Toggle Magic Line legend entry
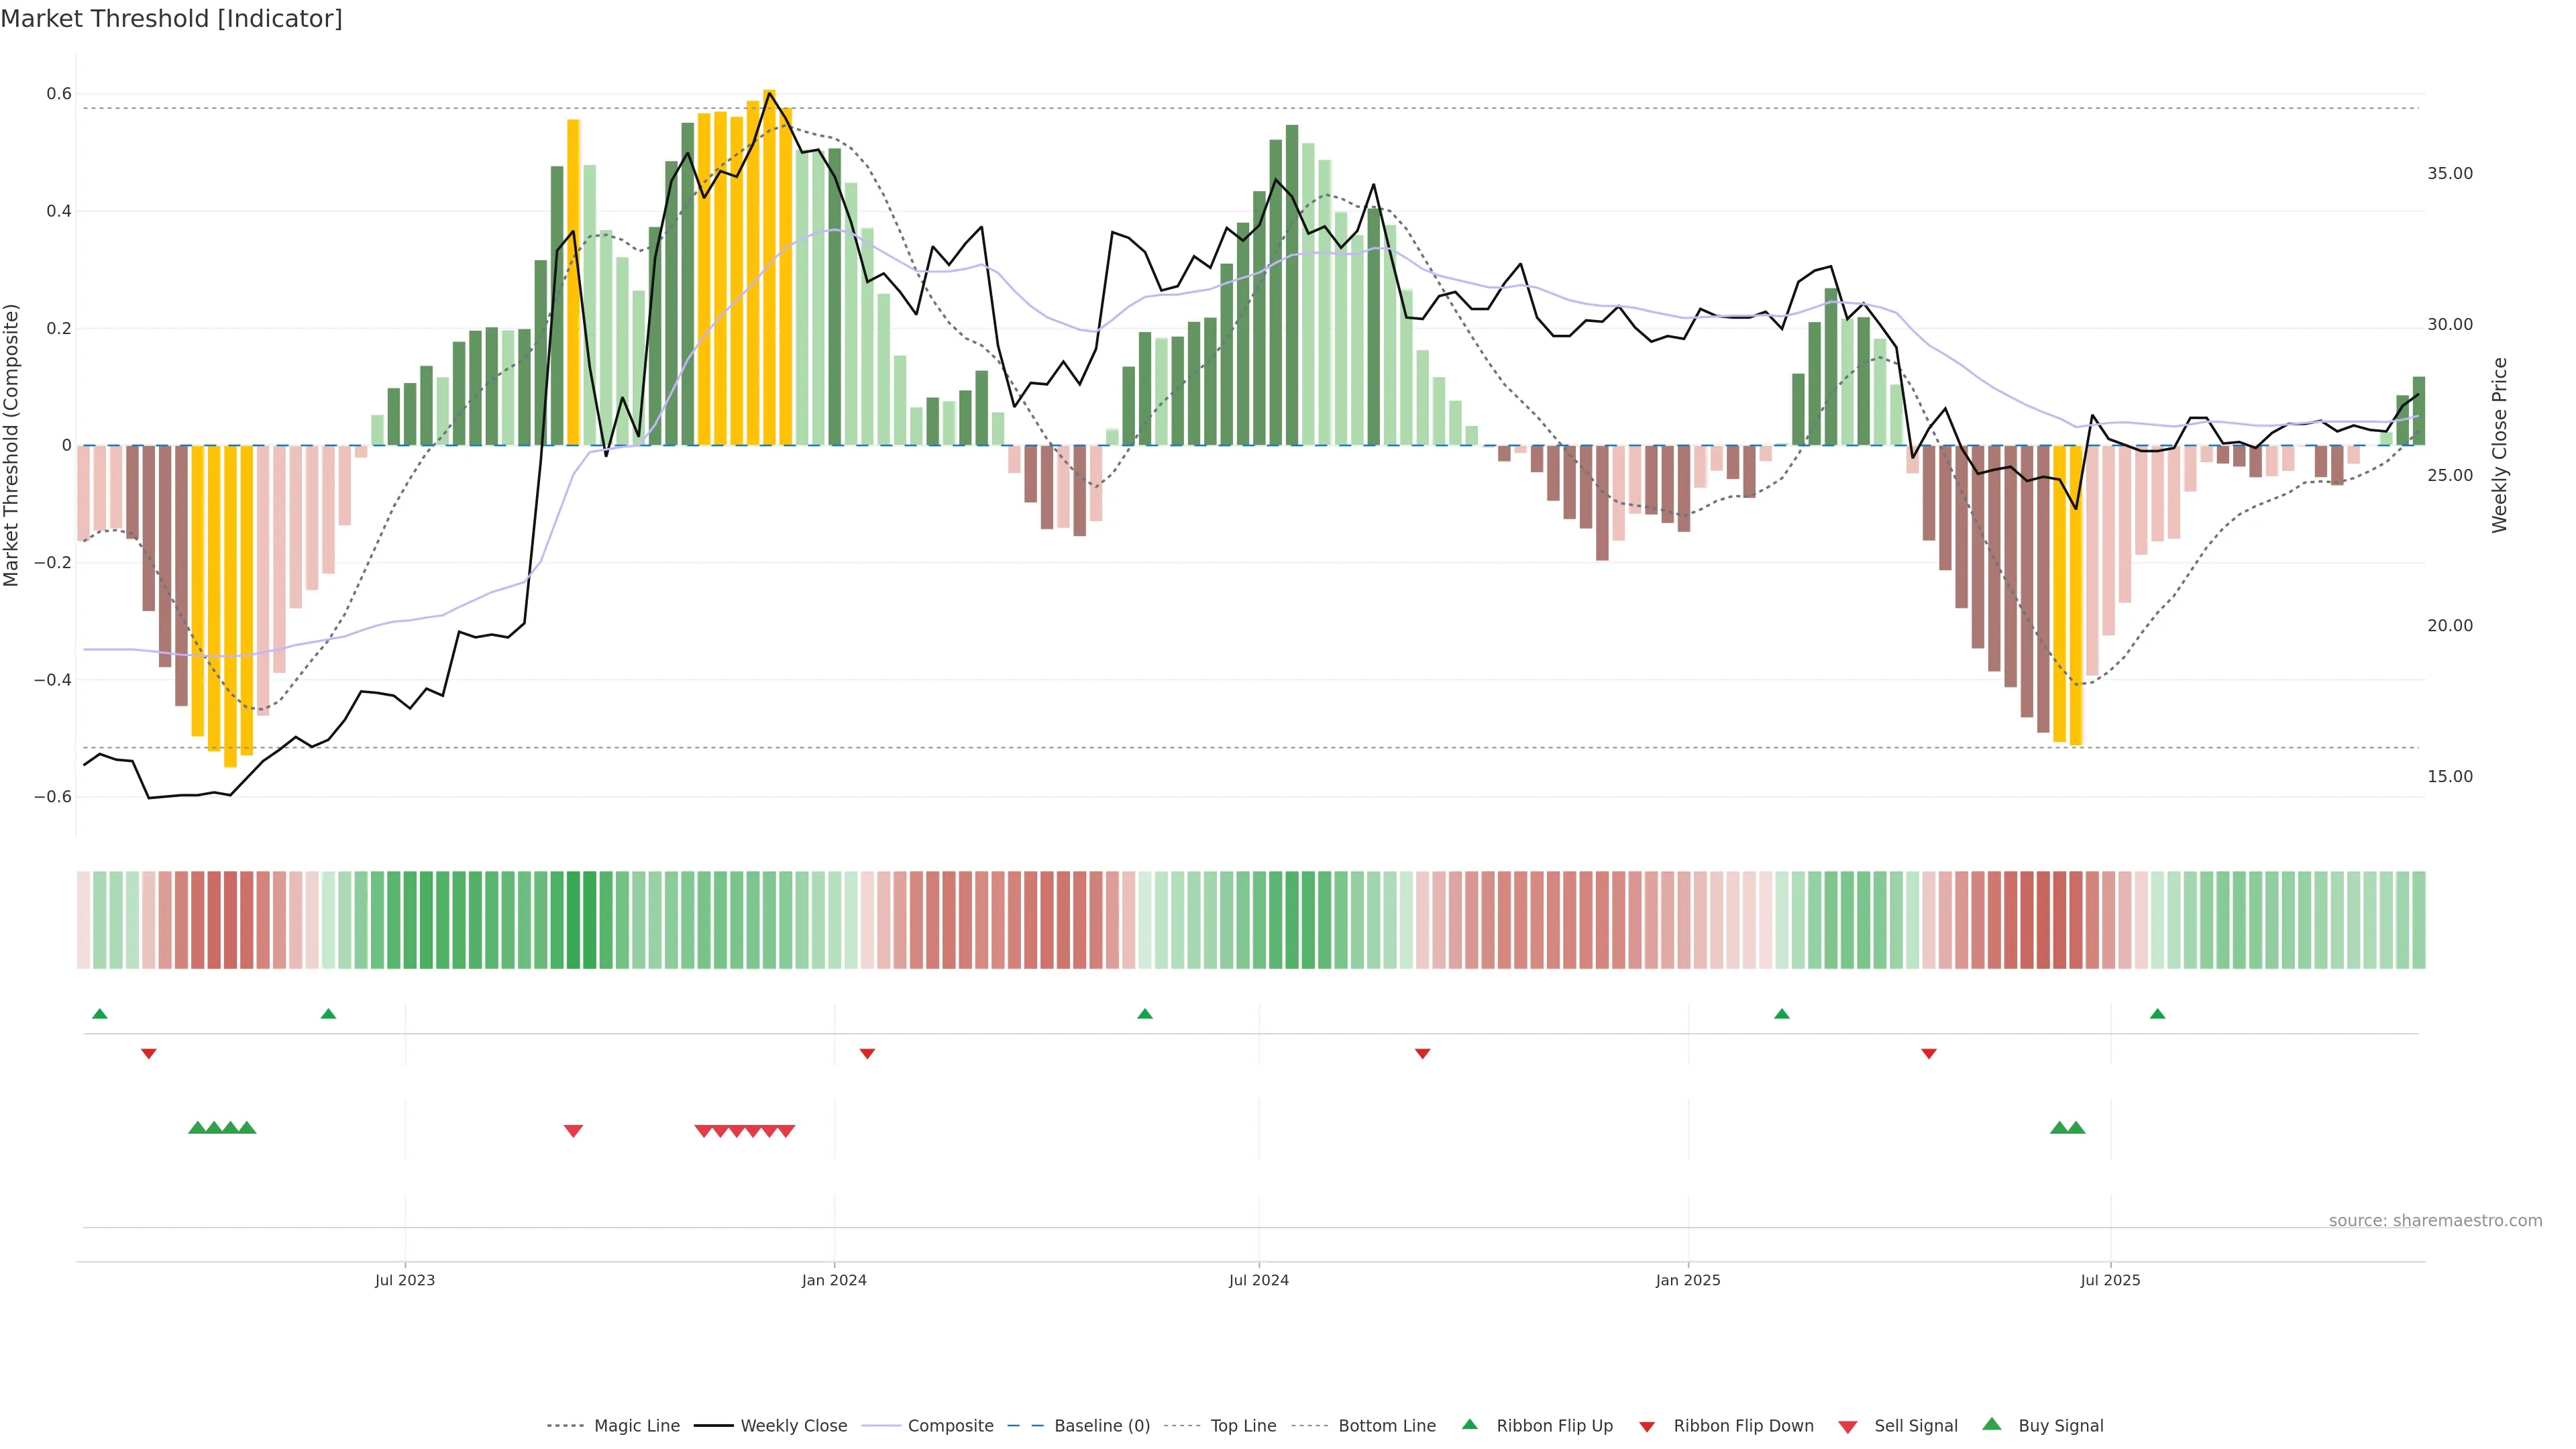This screenshot has width=2576, height=1449. [636, 1426]
